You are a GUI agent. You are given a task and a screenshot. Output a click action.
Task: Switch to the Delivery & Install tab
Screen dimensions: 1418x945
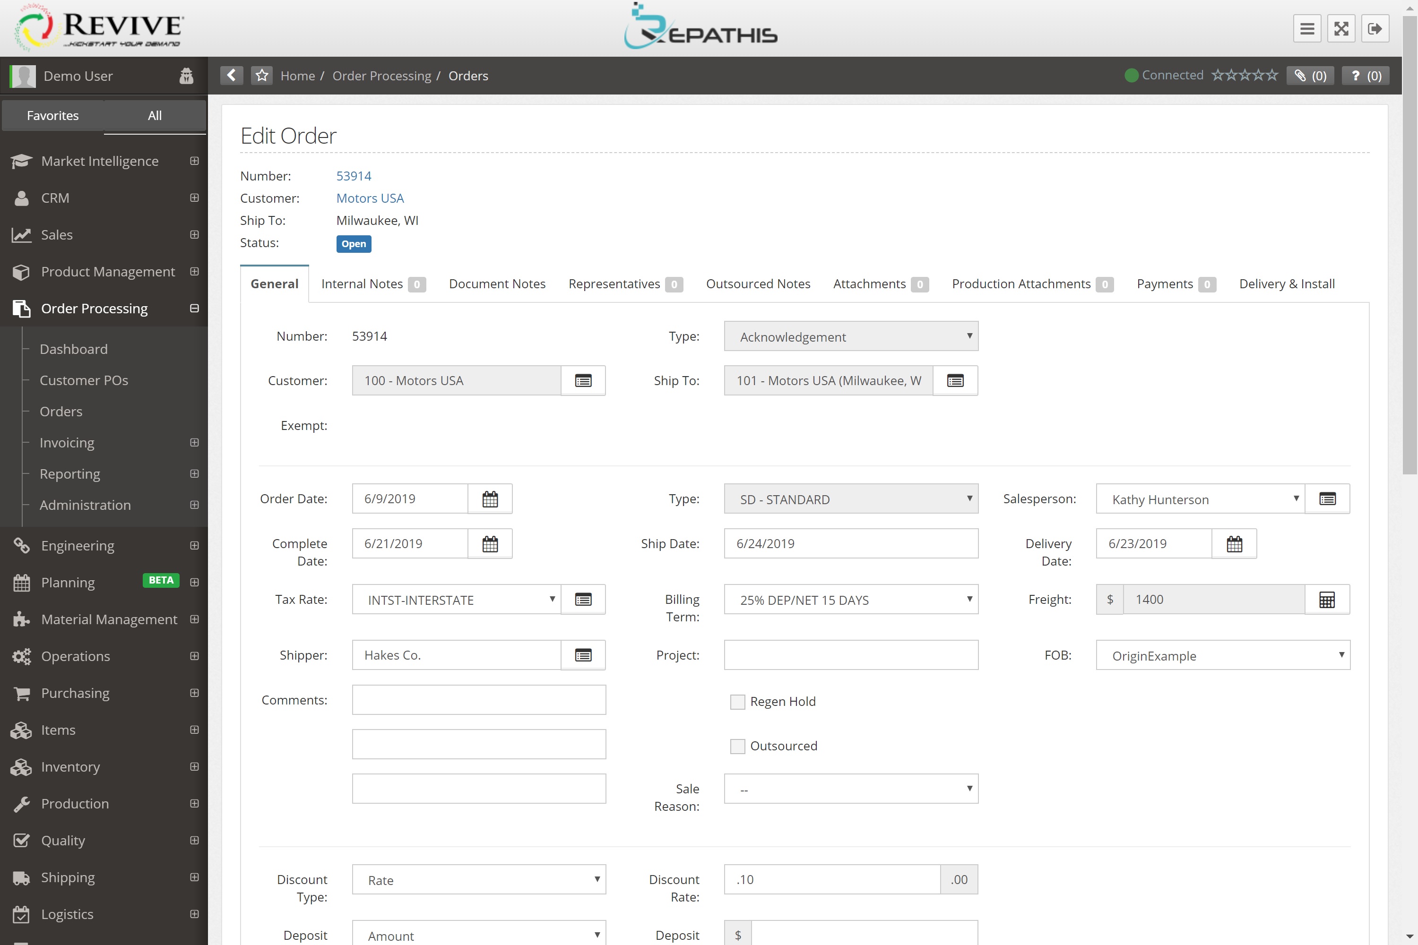coord(1287,284)
